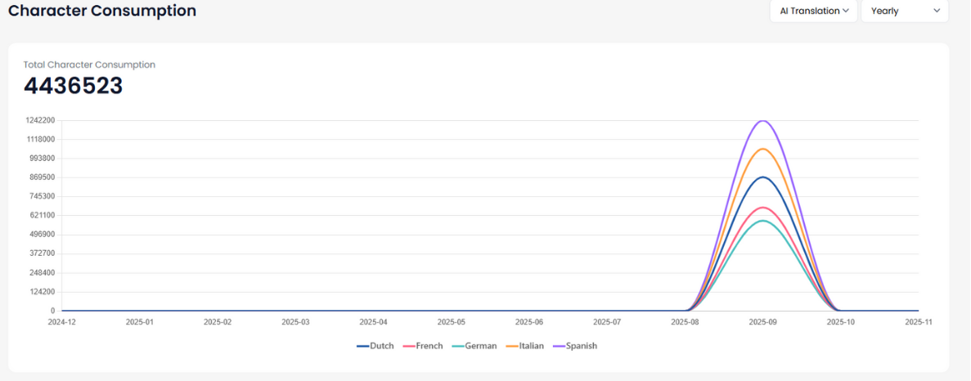This screenshot has width=971, height=381.
Task: Click the total value 4436523
Action: tap(73, 86)
